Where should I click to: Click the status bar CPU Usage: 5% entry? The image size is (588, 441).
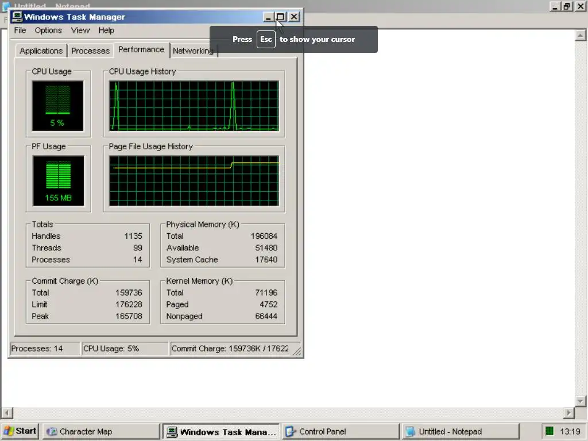click(x=125, y=349)
